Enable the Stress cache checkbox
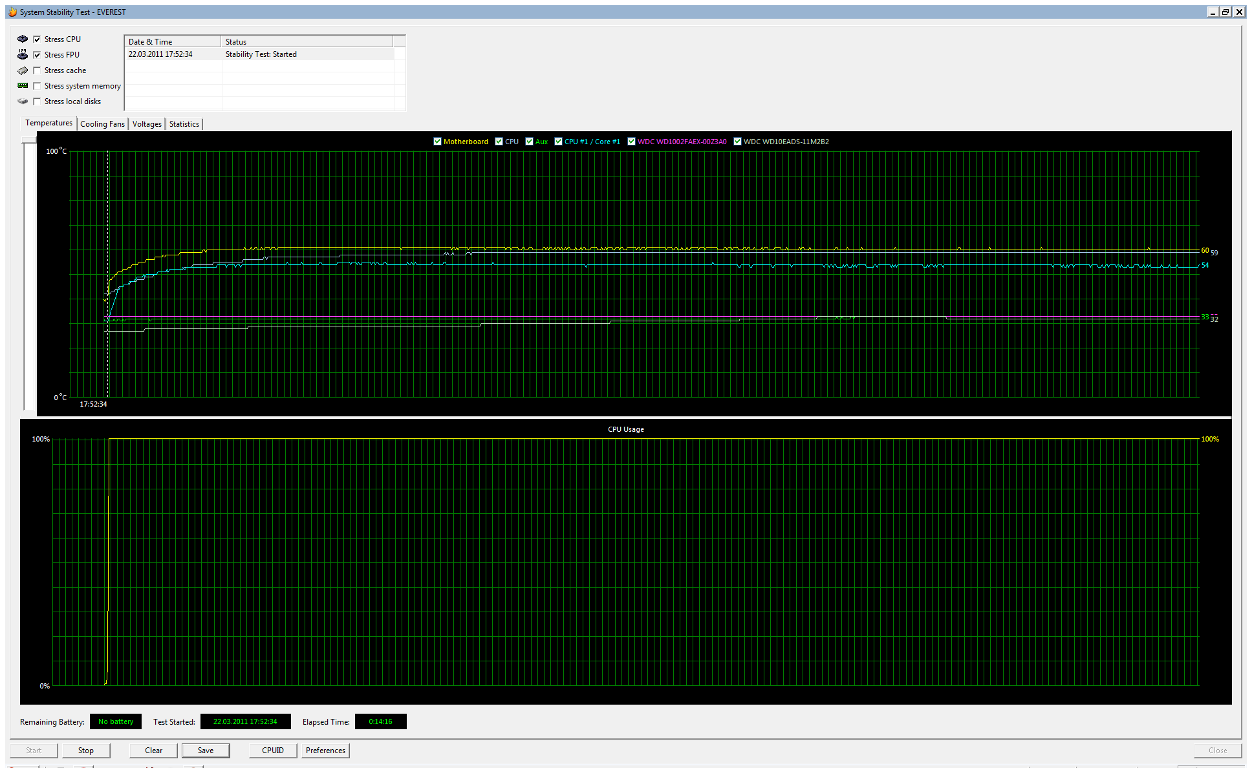Viewport: 1252px width, 768px height. click(x=37, y=70)
